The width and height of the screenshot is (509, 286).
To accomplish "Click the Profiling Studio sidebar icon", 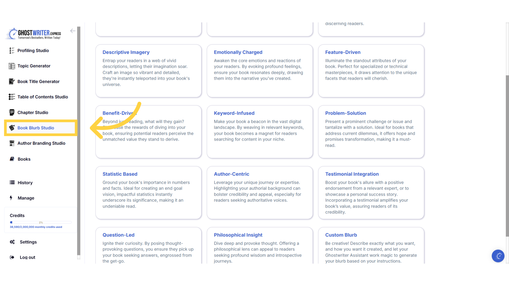I will [12, 51].
